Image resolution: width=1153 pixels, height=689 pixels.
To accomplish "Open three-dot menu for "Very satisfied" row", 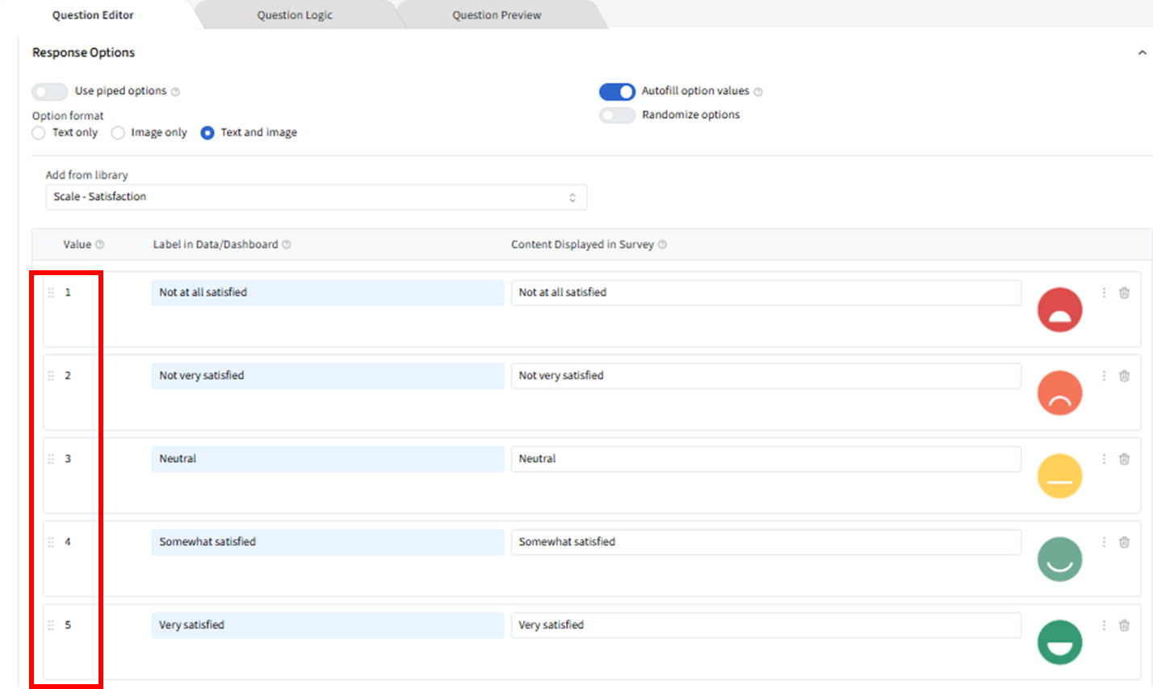I will pyautogui.click(x=1104, y=625).
